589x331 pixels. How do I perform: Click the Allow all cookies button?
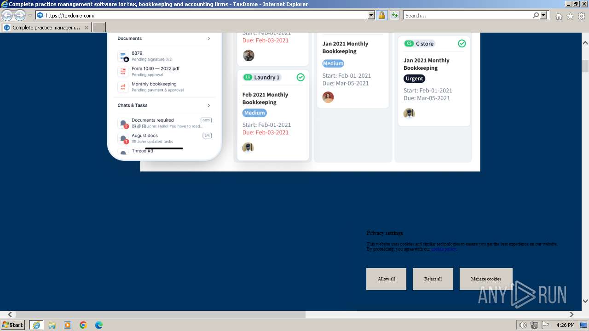tap(386, 279)
